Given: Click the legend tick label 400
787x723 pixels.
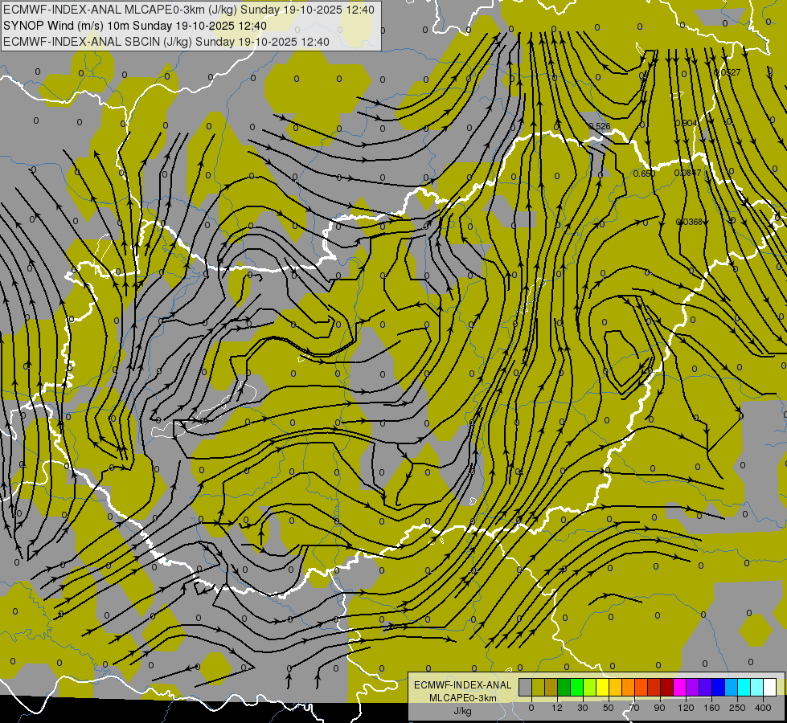Looking at the screenshot, I should (763, 708).
